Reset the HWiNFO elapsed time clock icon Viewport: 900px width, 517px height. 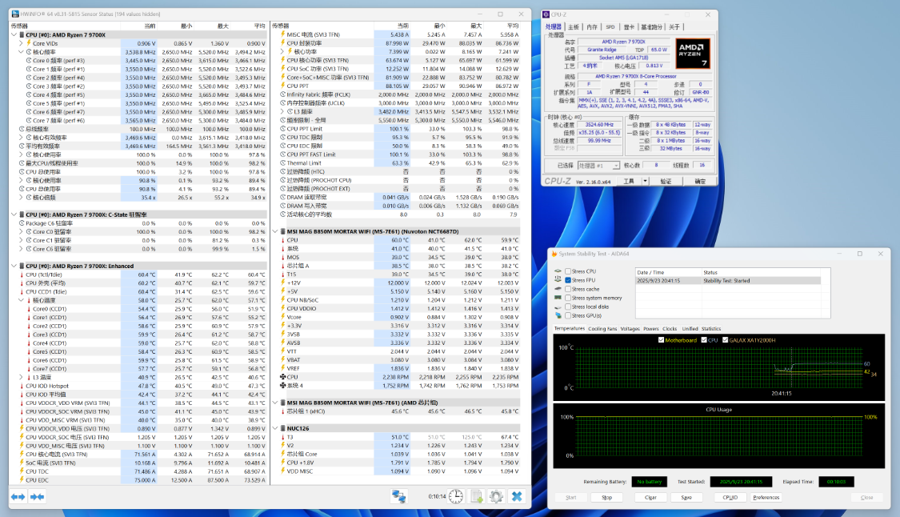pyautogui.click(x=455, y=496)
